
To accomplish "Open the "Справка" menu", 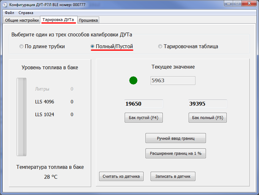I will point(26,13).
